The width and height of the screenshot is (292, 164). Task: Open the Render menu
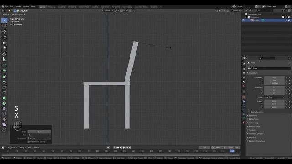pyautogui.click(x=18, y=6)
